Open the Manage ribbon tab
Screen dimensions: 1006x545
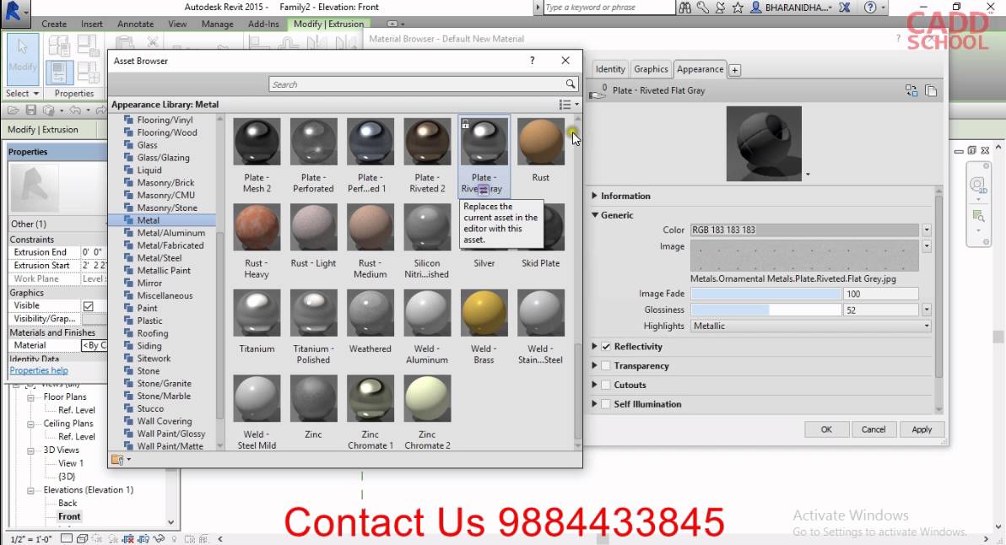pos(218,24)
